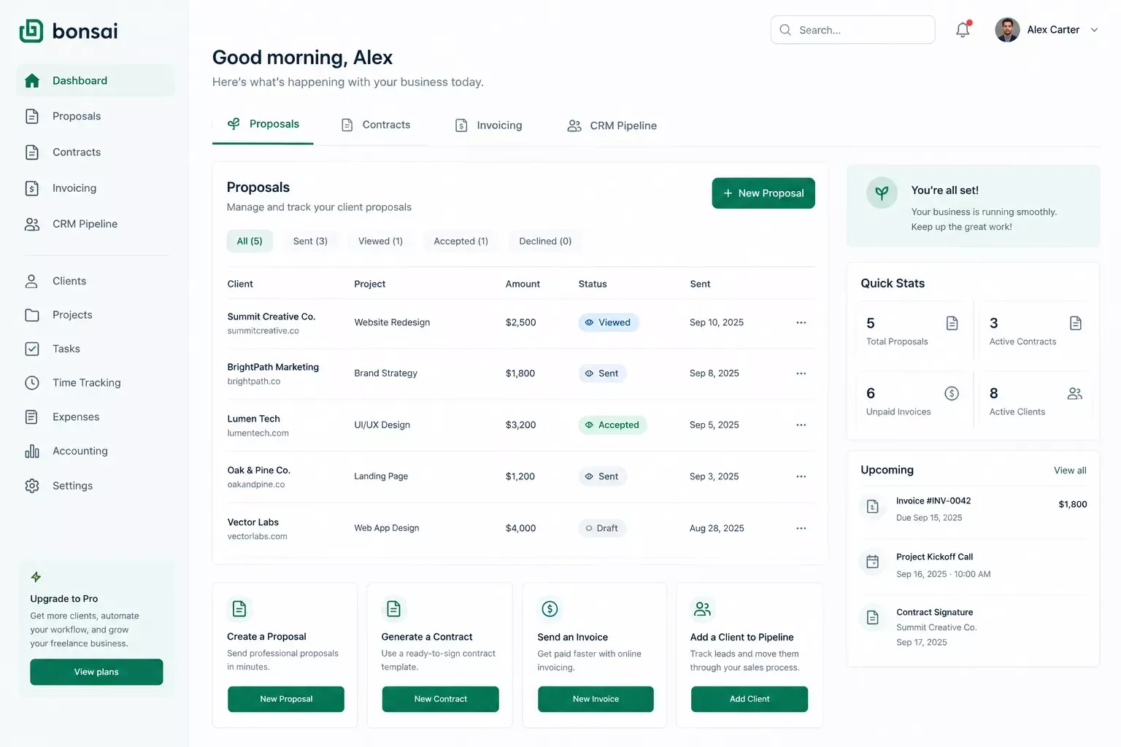1121x747 pixels.
Task: Open Settings gear in the sidebar
Action: tap(32, 486)
